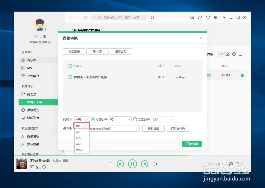Switch to mini mode icon
The width and height of the screenshot is (265, 188).
point(224,17)
